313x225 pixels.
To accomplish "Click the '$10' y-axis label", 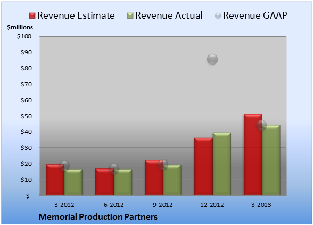I will pos(26,180).
